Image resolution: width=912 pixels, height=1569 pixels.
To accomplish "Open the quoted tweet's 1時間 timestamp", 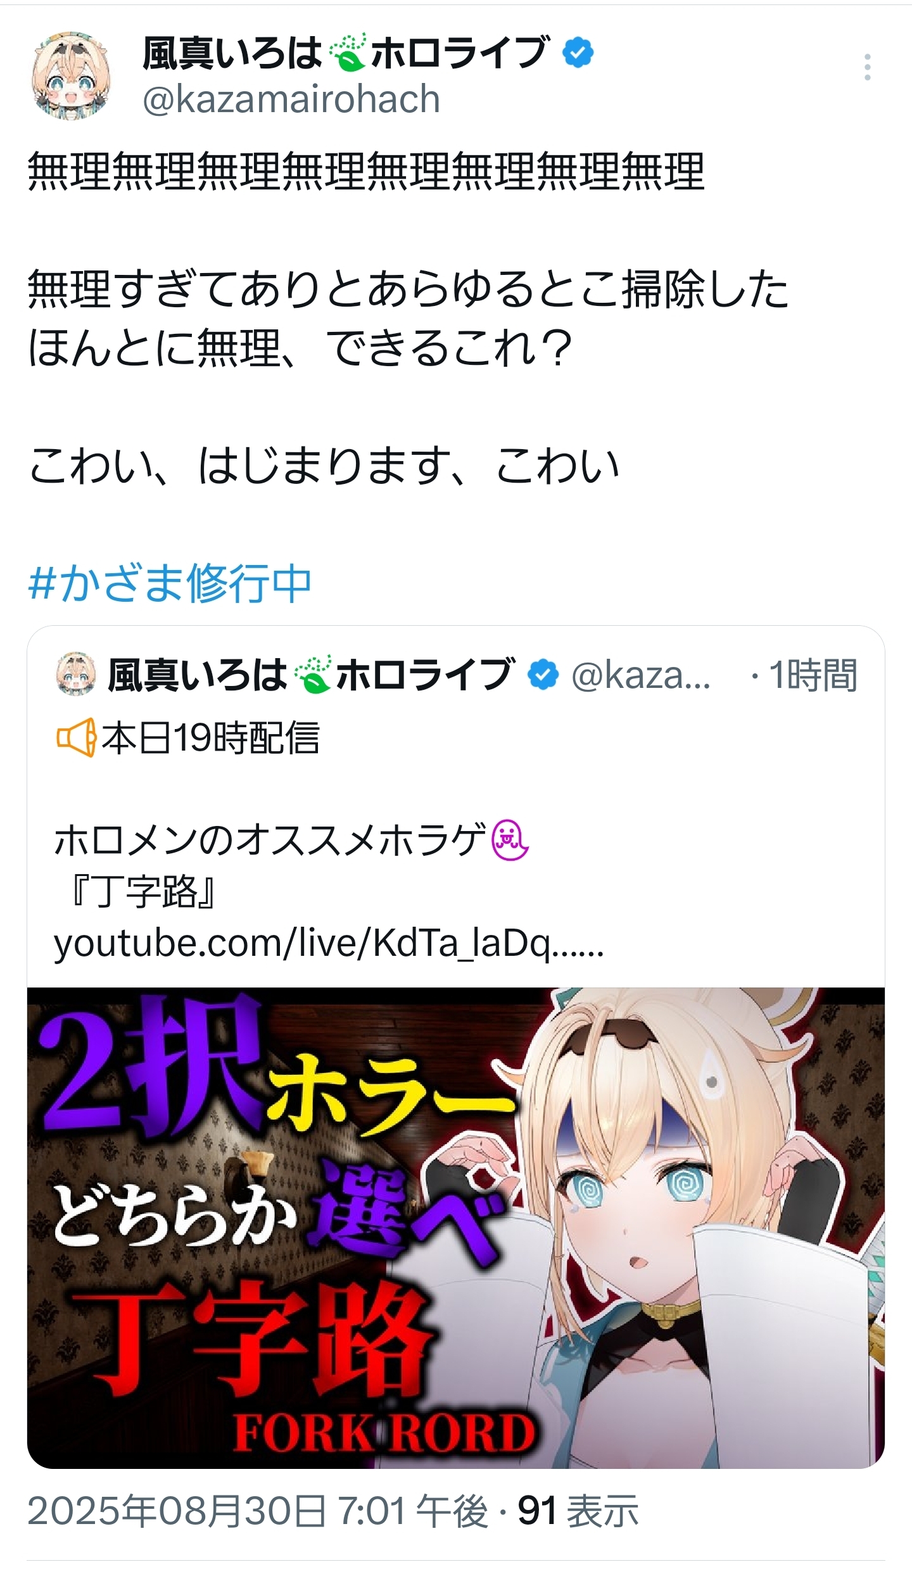I will (x=813, y=675).
